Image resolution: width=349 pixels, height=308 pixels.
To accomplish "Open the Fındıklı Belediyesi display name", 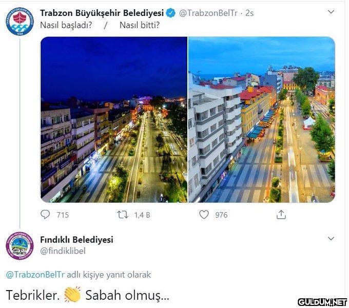I will tap(76, 239).
